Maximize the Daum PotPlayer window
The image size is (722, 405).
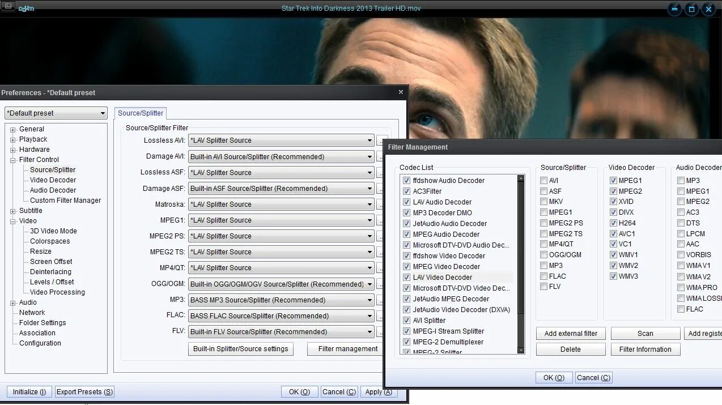tap(691, 9)
